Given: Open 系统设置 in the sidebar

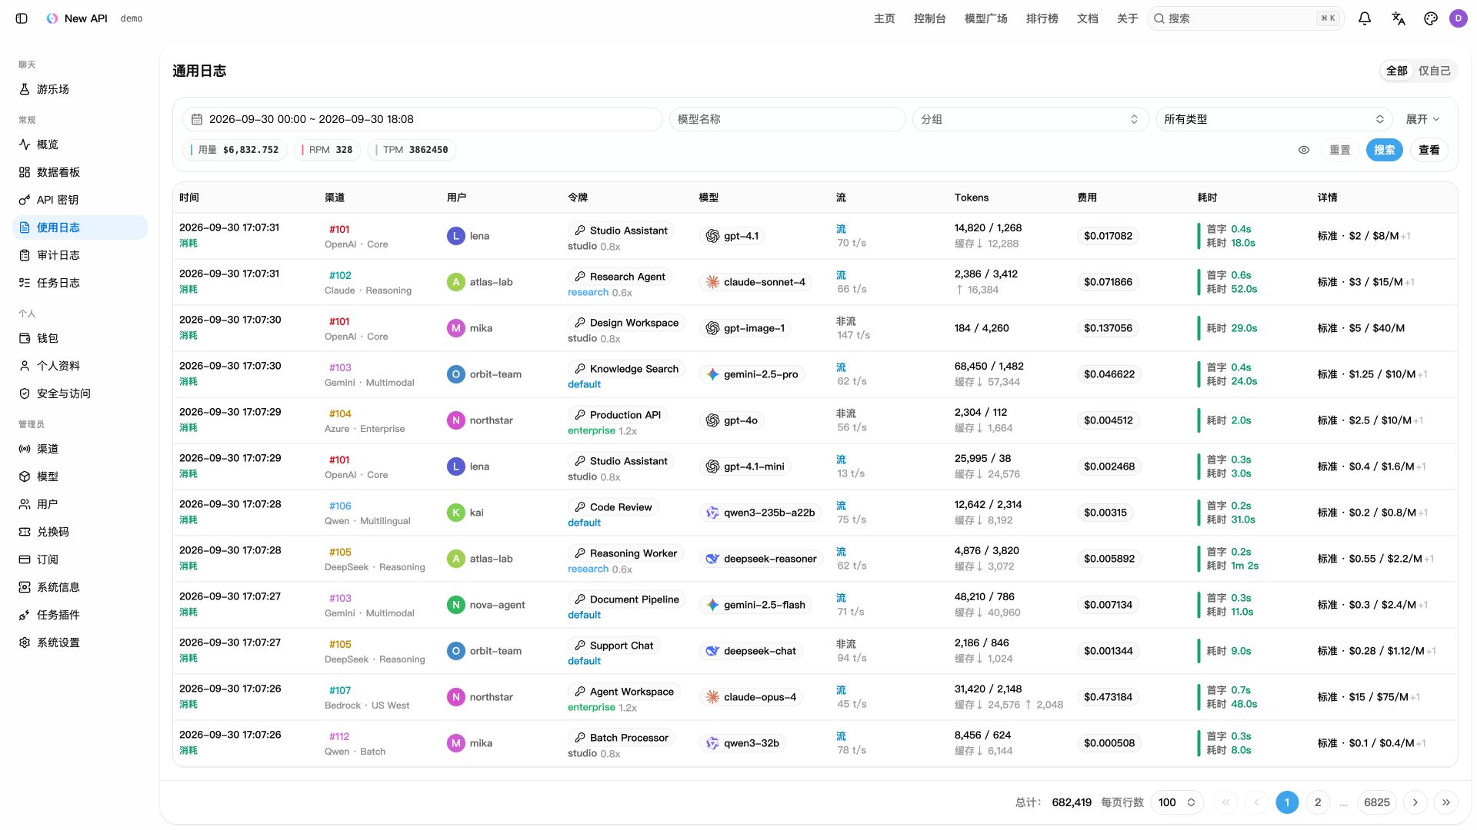Looking at the screenshot, I should (80, 642).
